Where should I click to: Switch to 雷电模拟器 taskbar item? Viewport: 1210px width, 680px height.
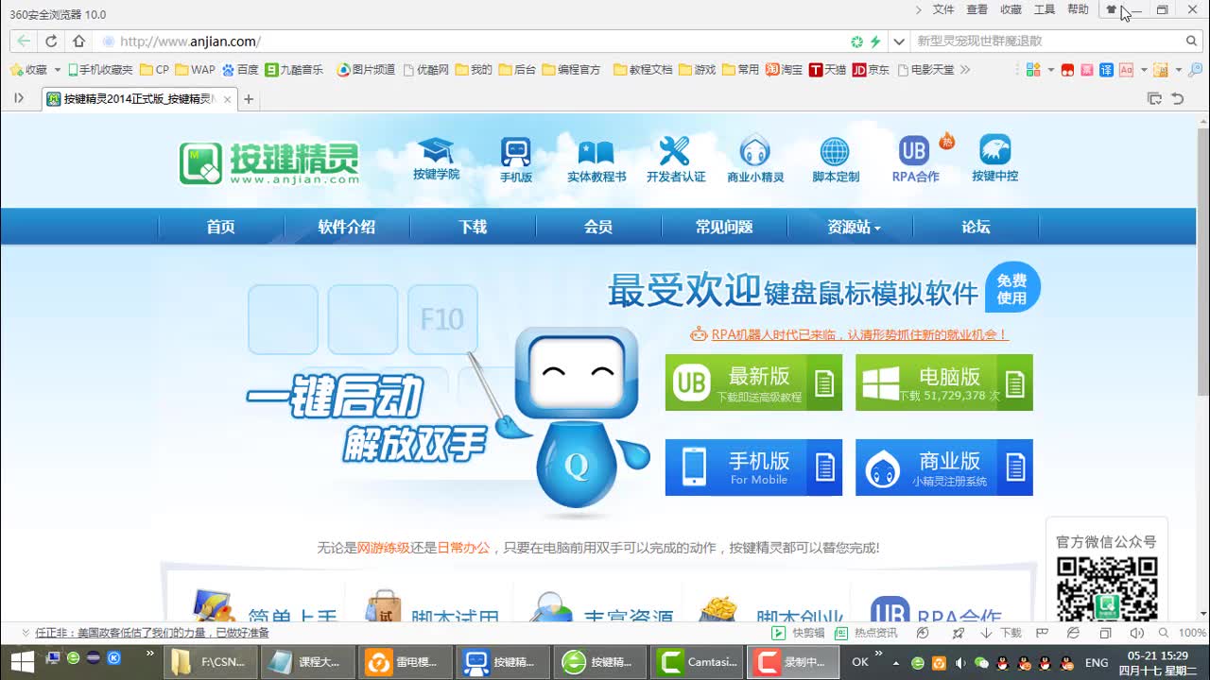click(405, 662)
